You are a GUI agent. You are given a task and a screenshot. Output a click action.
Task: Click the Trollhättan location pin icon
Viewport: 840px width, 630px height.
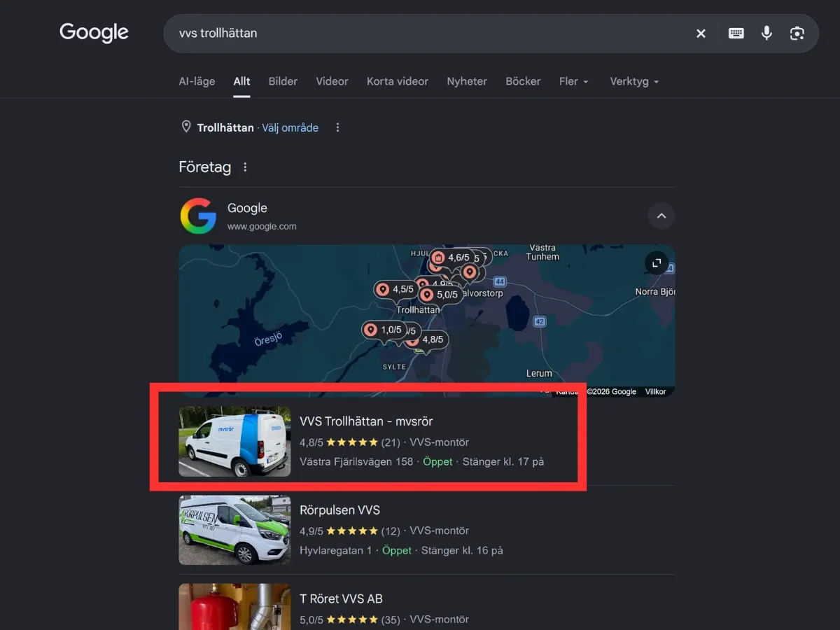[x=186, y=127]
